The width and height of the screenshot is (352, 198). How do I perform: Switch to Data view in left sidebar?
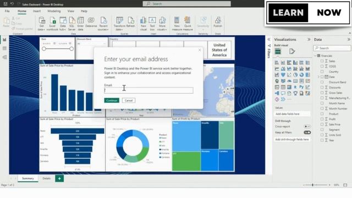point(4,48)
